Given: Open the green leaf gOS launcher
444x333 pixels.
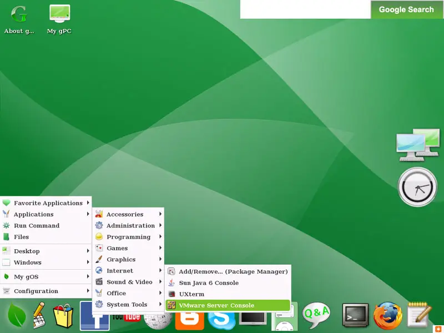Looking at the screenshot, I should 17,316.
